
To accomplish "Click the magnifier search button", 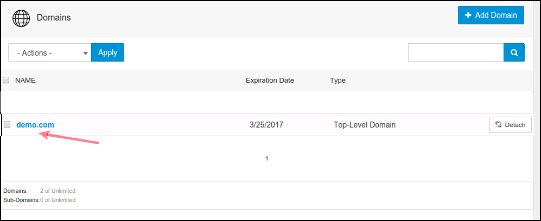I will (514, 53).
